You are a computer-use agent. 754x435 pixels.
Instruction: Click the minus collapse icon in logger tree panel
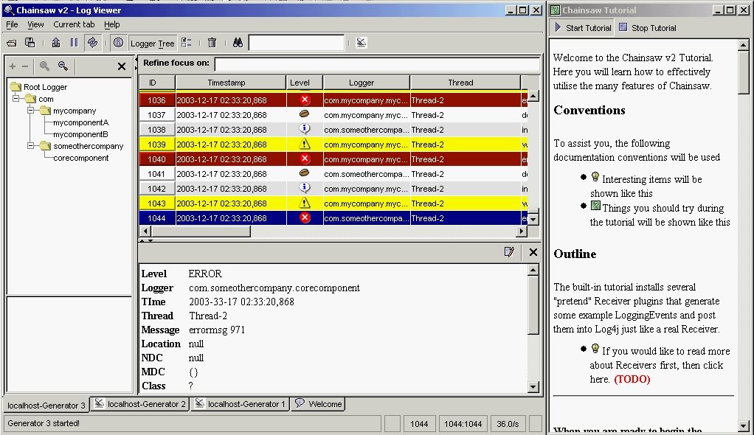25,66
